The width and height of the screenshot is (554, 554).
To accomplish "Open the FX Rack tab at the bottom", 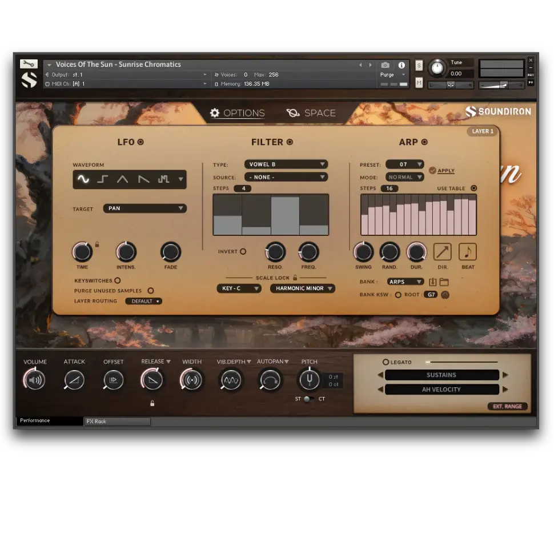I will (117, 421).
